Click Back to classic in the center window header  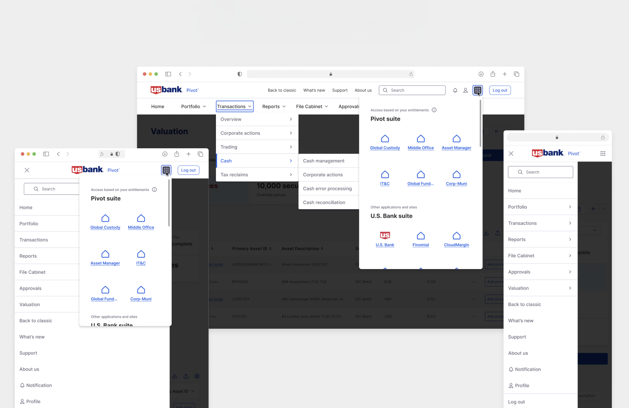(x=282, y=90)
